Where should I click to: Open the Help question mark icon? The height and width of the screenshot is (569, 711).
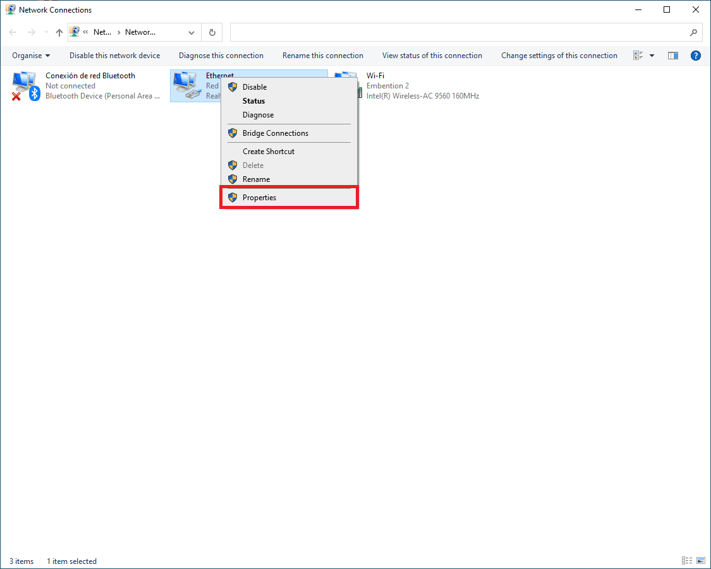[x=696, y=56]
